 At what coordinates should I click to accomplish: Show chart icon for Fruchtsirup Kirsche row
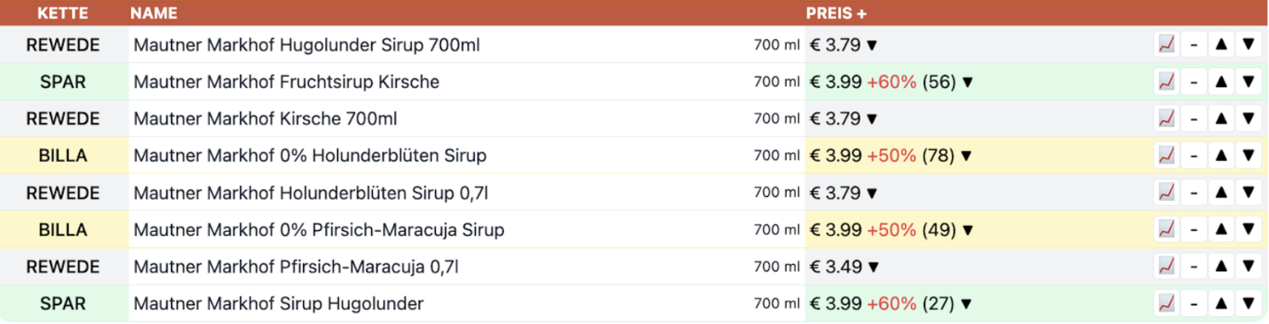1166,82
